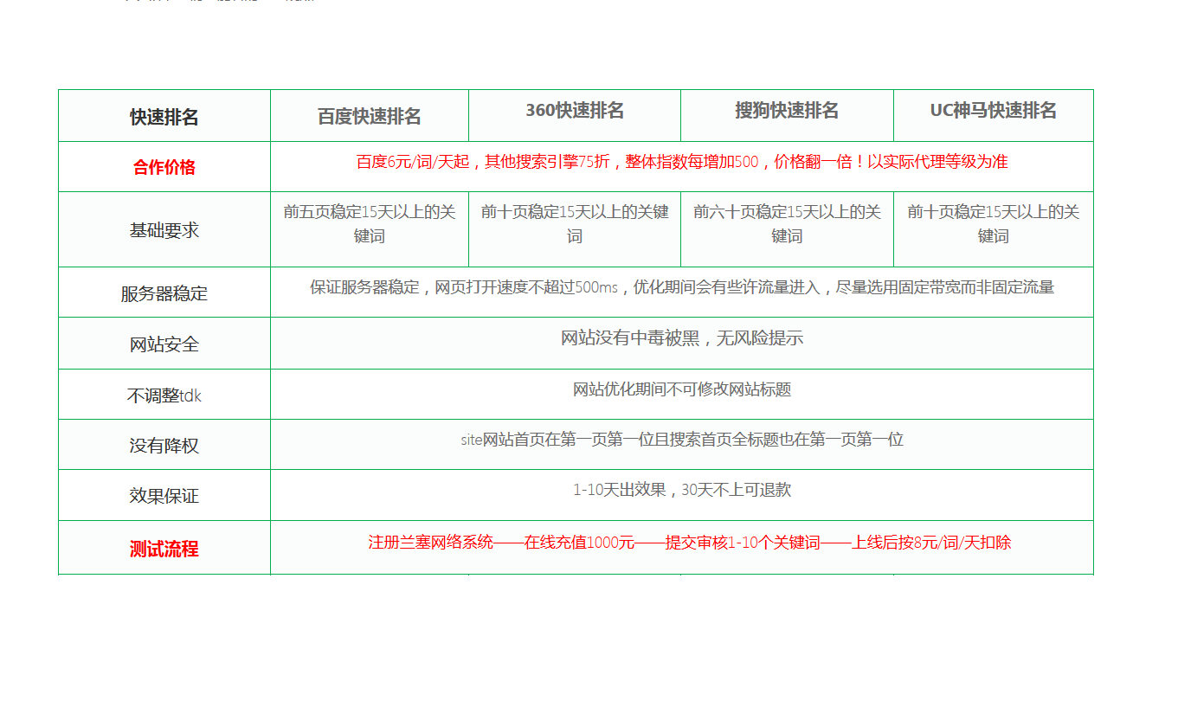The height and width of the screenshot is (720, 1178).
Task: Click the text 网站优化期间不可修改网站标题
Action: pyautogui.click(x=682, y=389)
